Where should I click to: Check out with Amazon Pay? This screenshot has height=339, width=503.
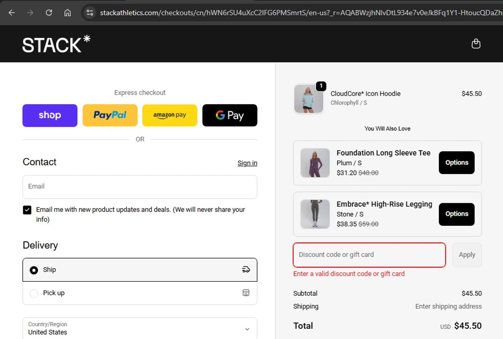(170, 115)
